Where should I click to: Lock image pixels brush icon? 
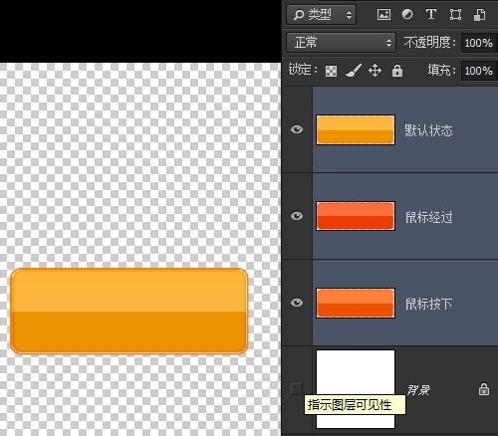pyautogui.click(x=353, y=71)
